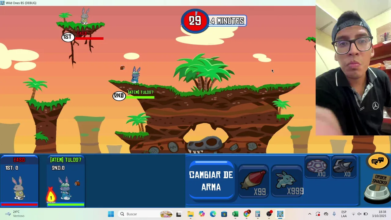The image size is (391, 220).
Task: Select the turtle shell item x10
Action: pyautogui.click(x=317, y=167)
